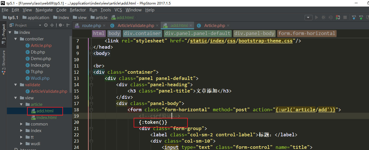Collapse the article folder in tree
Viewport: 369px width, 150px height.
(x=21, y=104)
